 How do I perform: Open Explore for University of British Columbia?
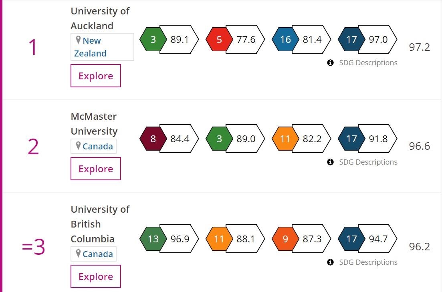pos(96,276)
